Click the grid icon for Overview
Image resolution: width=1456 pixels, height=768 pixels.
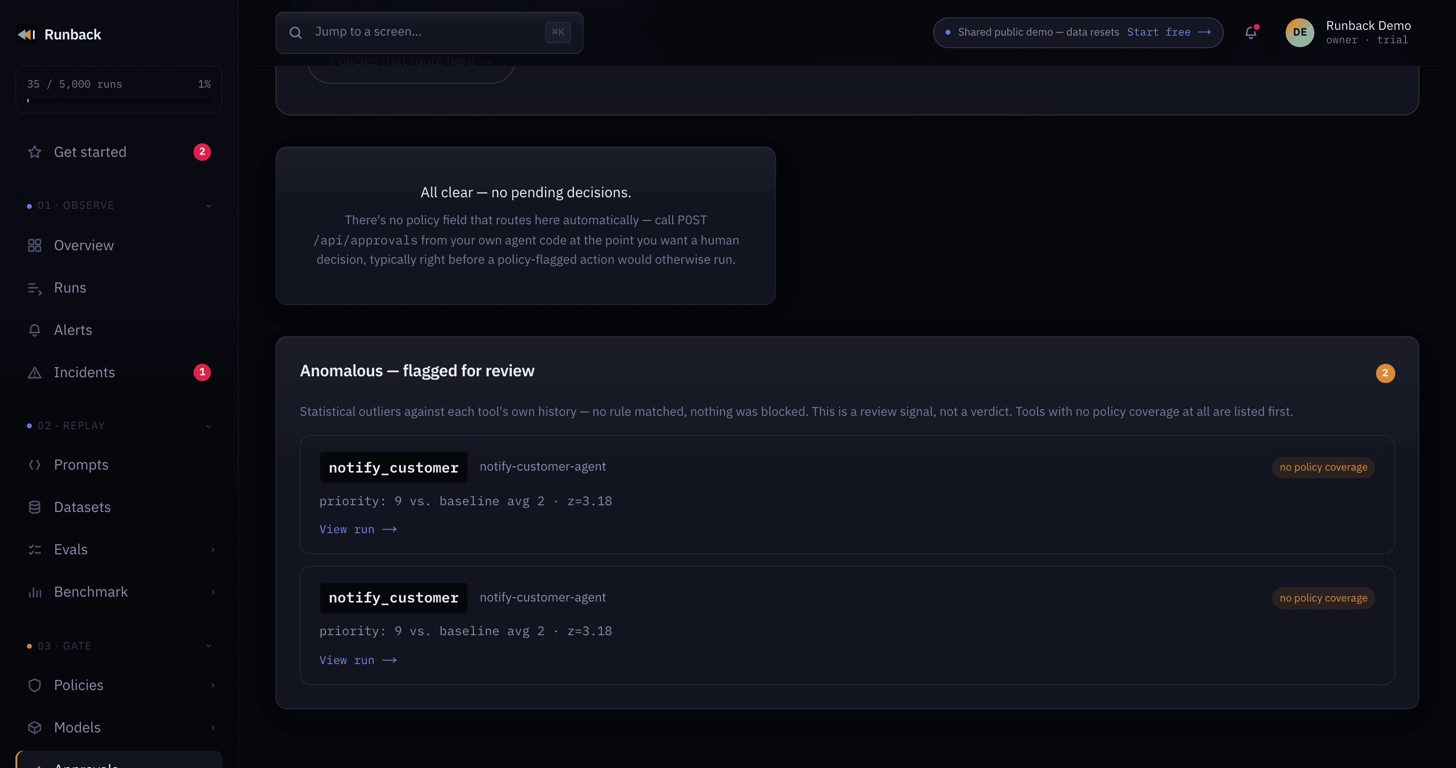click(x=35, y=245)
